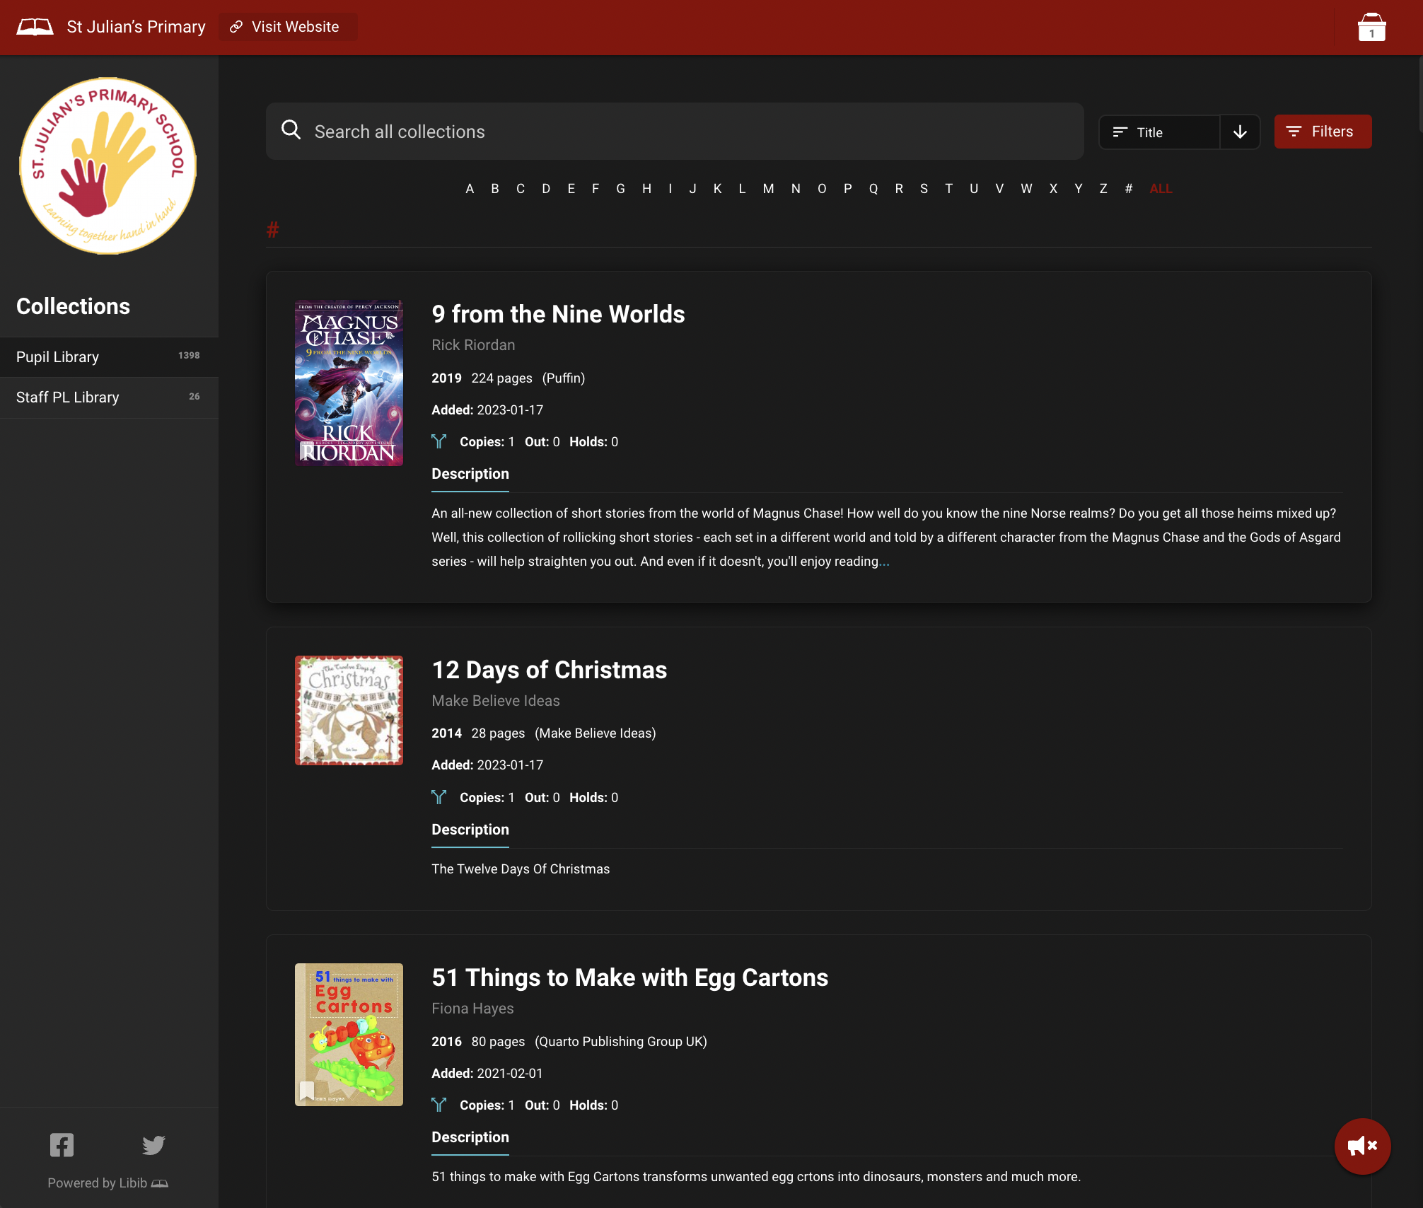Filter by letter A

[470, 189]
